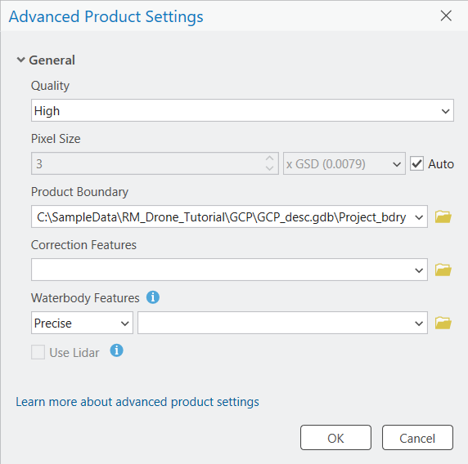Browse for Product Boundary folder icon

point(443,216)
